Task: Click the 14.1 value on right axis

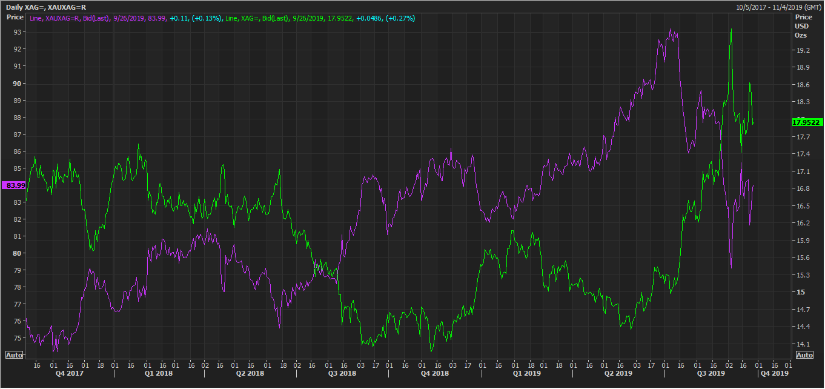Action: 804,344
